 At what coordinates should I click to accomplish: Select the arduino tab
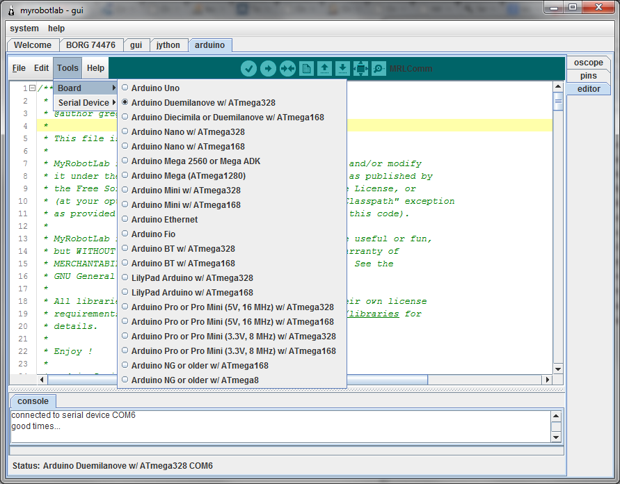[210, 45]
